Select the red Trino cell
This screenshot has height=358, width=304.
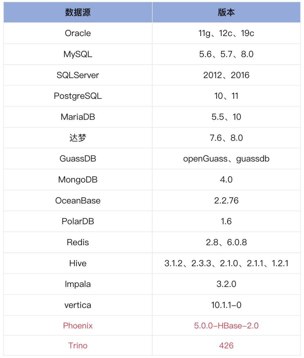coord(78,346)
